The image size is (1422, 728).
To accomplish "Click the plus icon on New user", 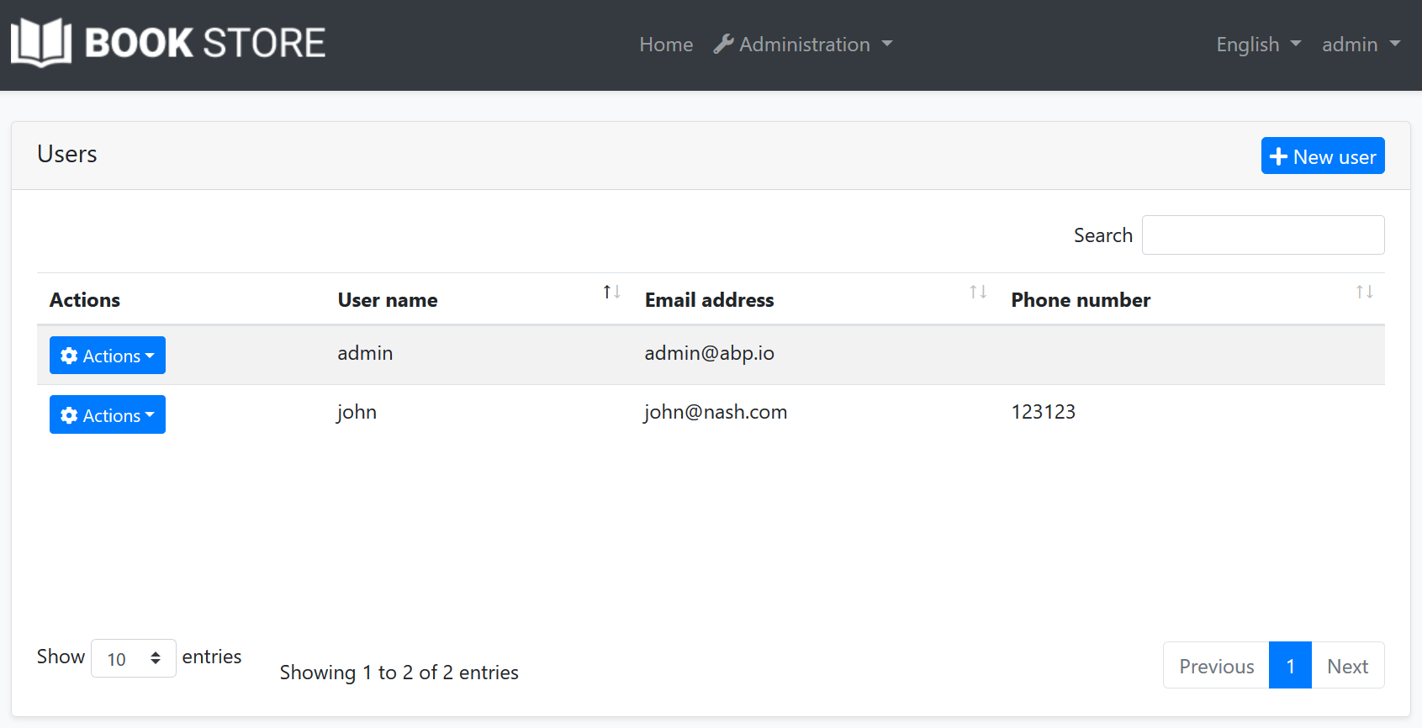I will 1278,156.
